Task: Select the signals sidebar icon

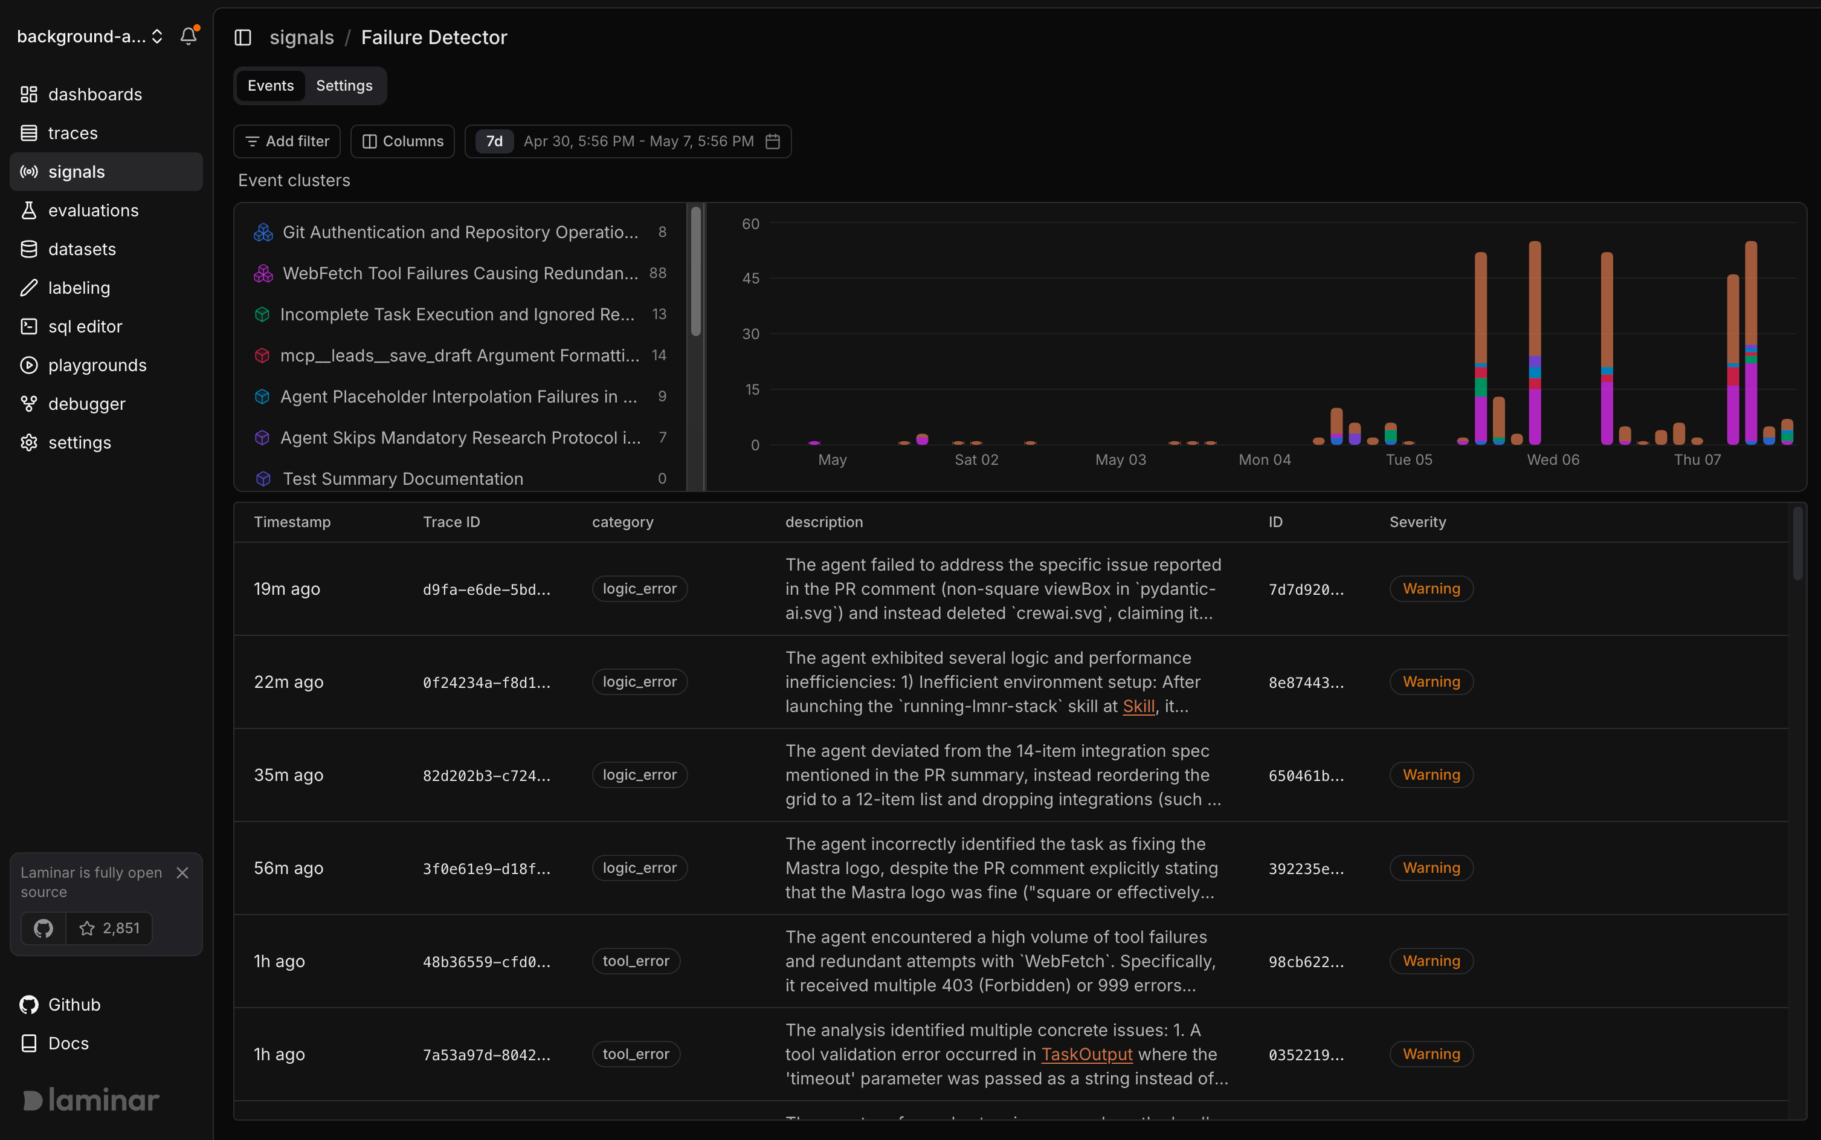Action: [x=28, y=172]
